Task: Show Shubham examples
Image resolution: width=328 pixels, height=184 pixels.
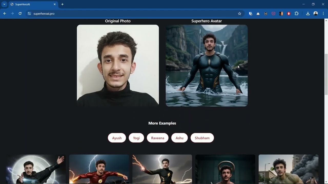Action: click(202, 138)
